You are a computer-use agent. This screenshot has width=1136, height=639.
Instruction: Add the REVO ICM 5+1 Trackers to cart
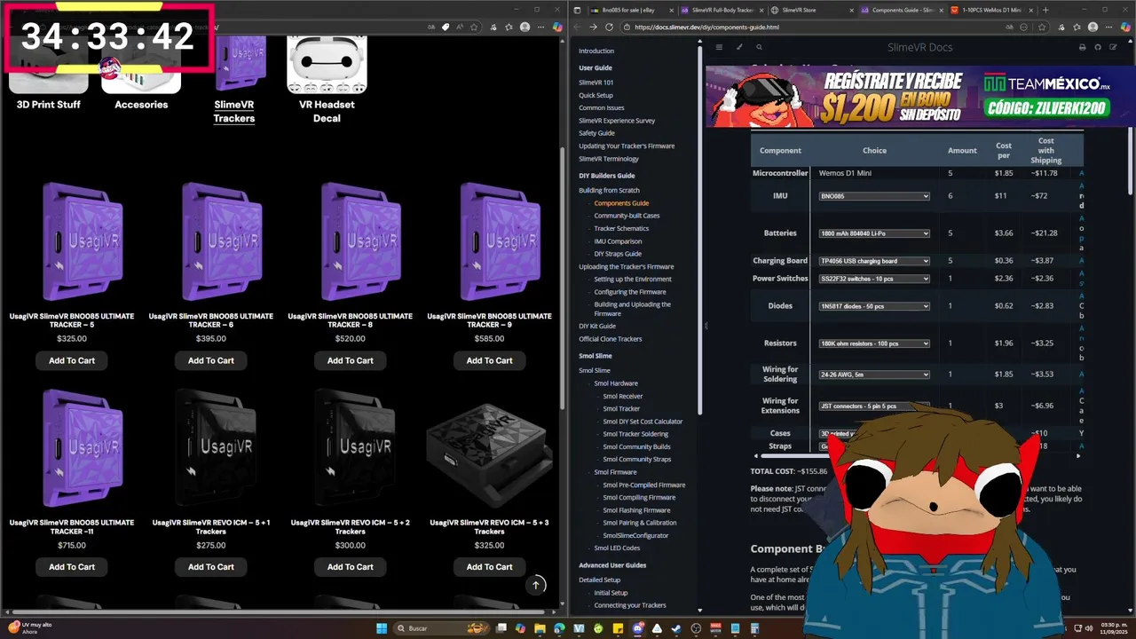(x=211, y=567)
